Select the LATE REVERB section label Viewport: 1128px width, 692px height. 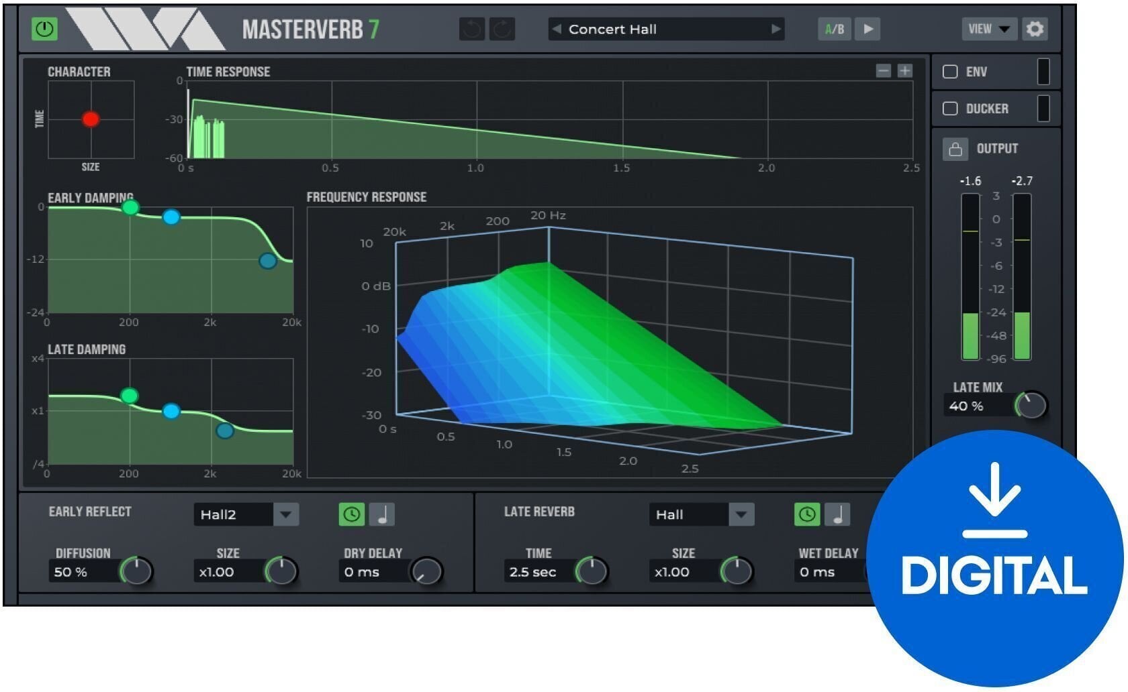click(539, 511)
